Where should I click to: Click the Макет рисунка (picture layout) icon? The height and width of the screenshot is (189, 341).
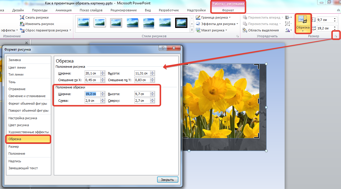[x=198, y=30]
